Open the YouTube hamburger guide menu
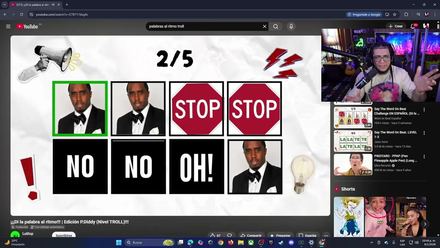This screenshot has width=440, height=248. (8, 26)
